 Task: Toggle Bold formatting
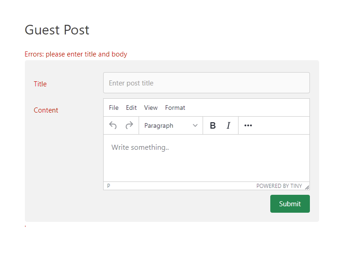(213, 125)
